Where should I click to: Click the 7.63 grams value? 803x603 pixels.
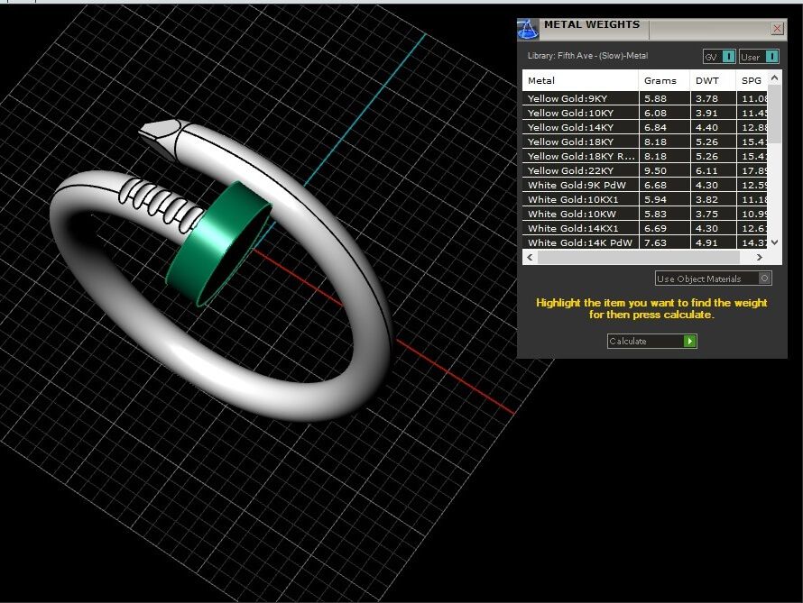656,242
